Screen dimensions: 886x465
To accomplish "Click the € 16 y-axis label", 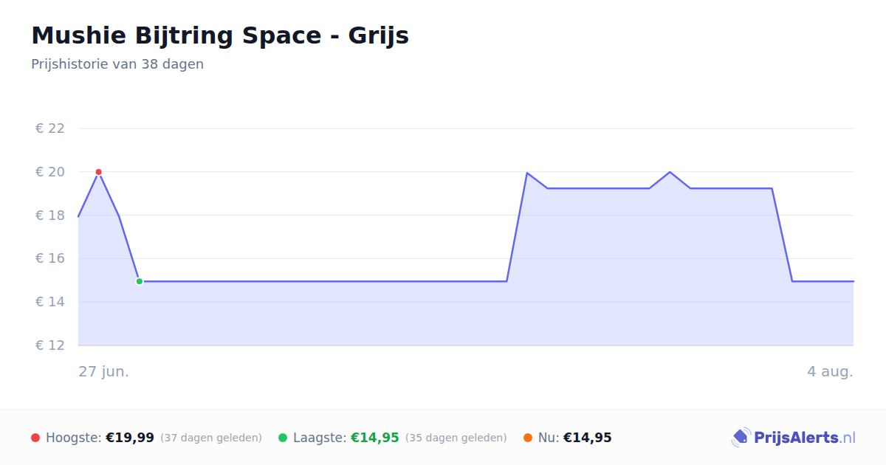I will click(50, 258).
